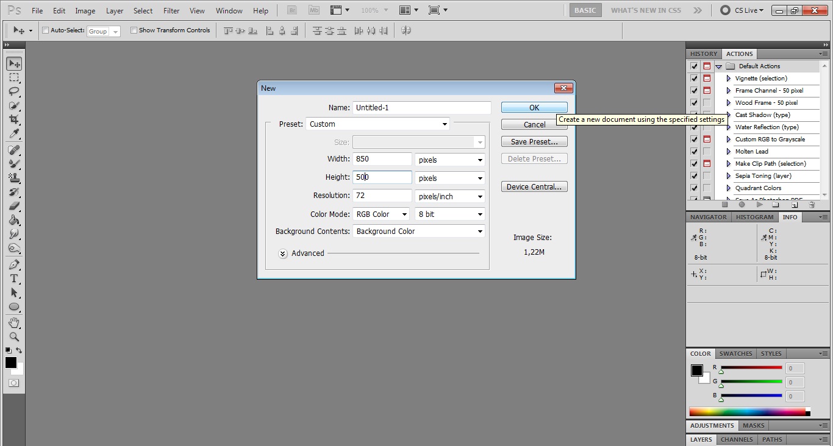Toggle the Vignette (selection) action checkbox

pos(694,79)
